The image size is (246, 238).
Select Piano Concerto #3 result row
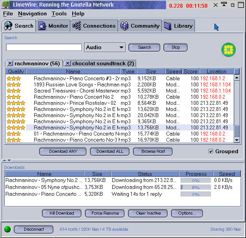tap(120, 78)
